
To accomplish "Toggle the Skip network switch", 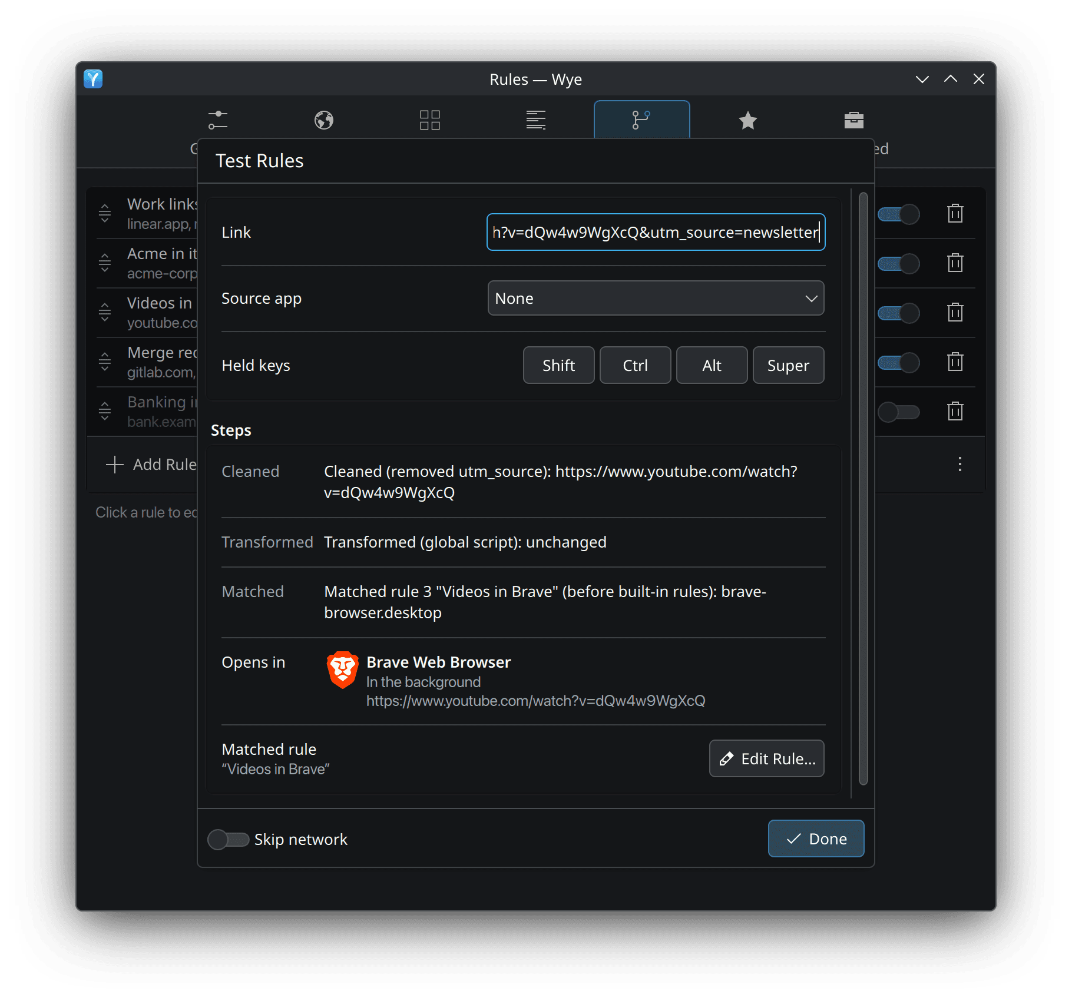I will [x=229, y=839].
